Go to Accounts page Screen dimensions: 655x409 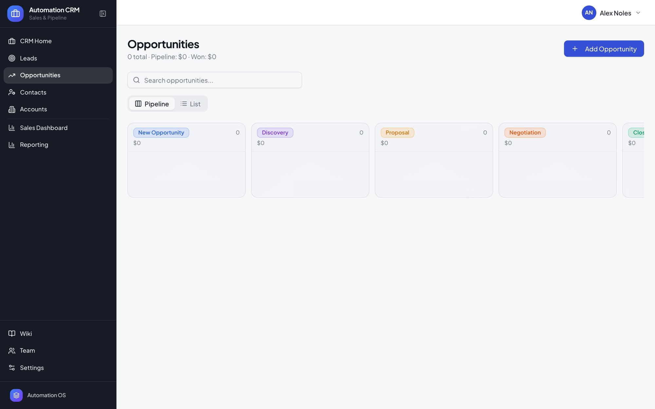point(58,109)
